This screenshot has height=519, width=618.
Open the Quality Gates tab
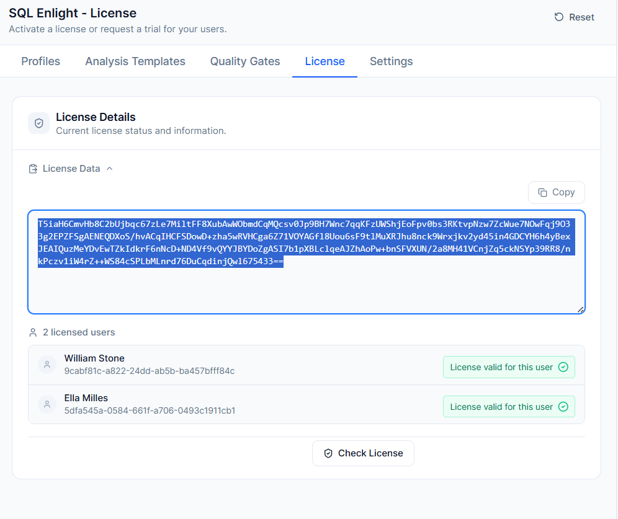tap(244, 61)
